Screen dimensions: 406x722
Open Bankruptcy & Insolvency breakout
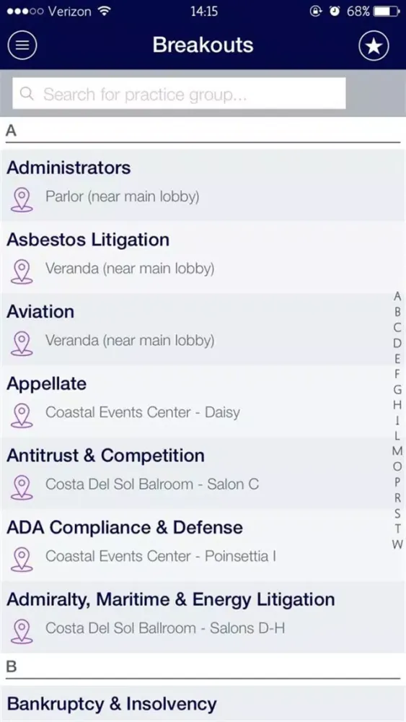coord(203,704)
